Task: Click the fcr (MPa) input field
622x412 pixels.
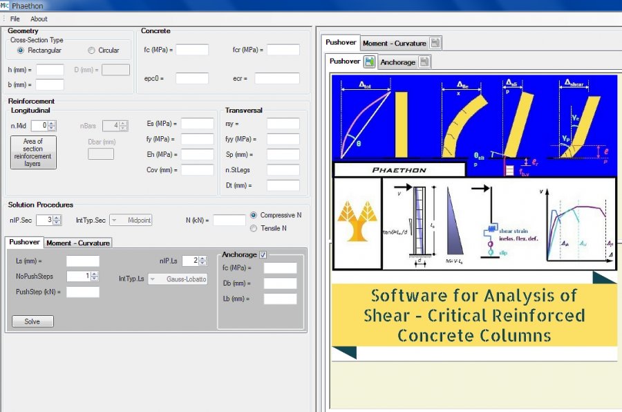Action: click(283, 50)
